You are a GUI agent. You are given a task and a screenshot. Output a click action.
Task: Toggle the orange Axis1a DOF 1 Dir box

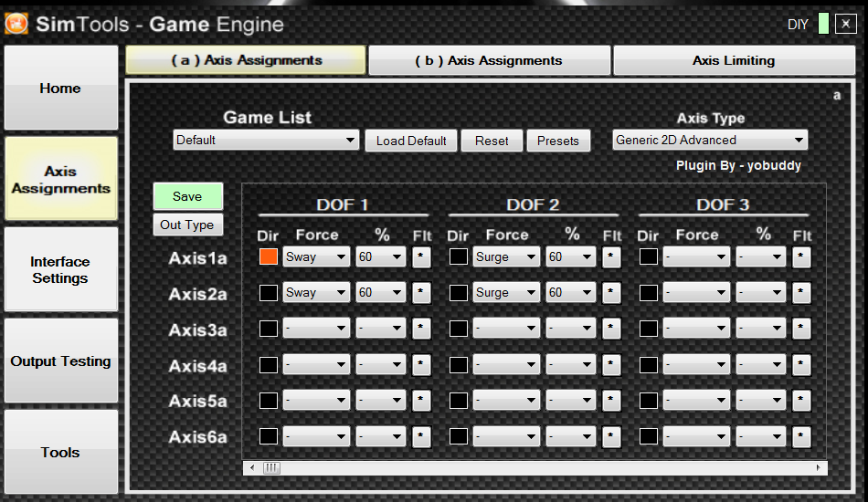[269, 257]
